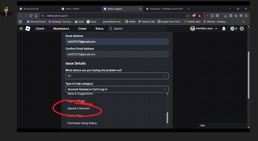Click the category list scrollbar thumb
The image size is (258, 141).
pos(167,118)
